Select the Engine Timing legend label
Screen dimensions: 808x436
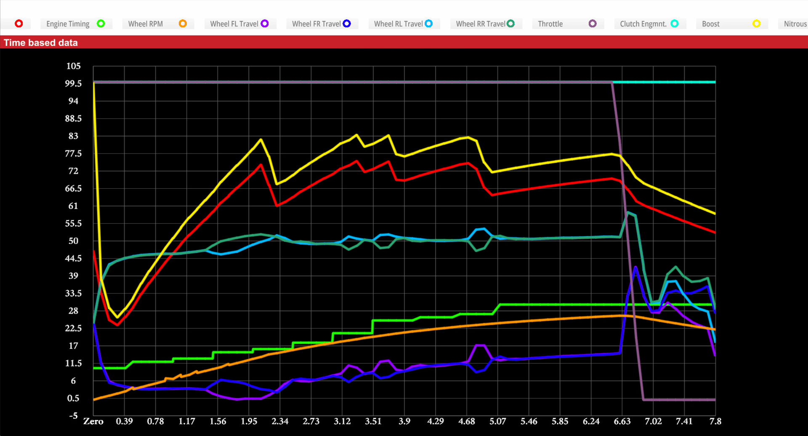click(68, 24)
